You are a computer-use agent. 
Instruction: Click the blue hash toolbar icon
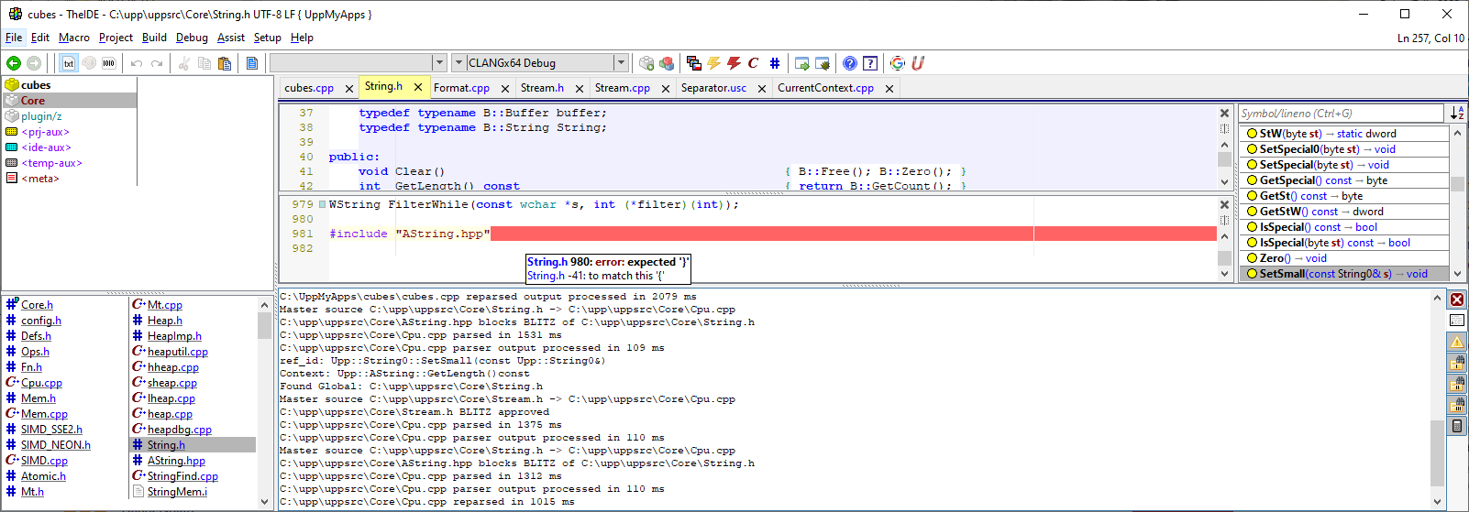click(775, 63)
